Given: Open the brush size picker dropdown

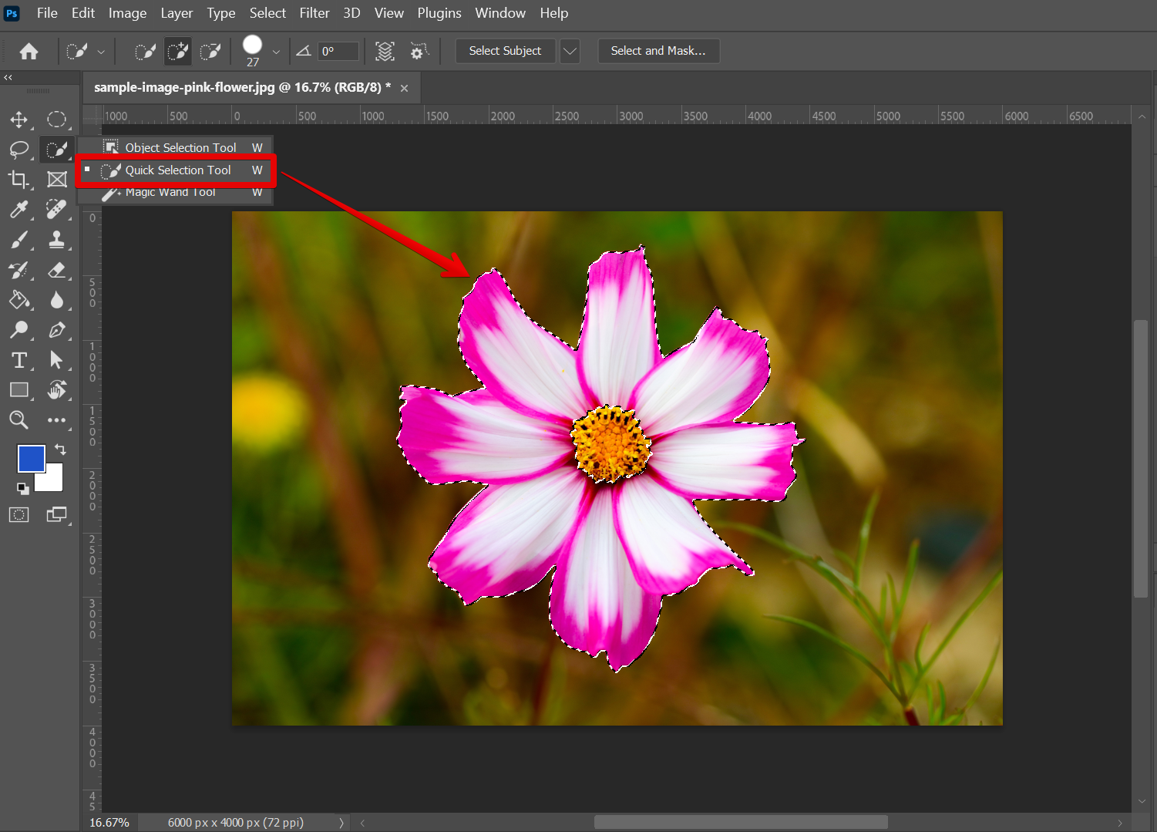Looking at the screenshot, I should coord(276,52).
